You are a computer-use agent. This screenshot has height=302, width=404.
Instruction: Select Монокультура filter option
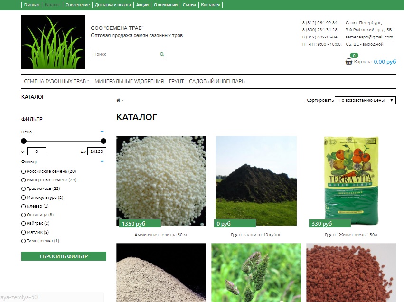pos(23,198)
